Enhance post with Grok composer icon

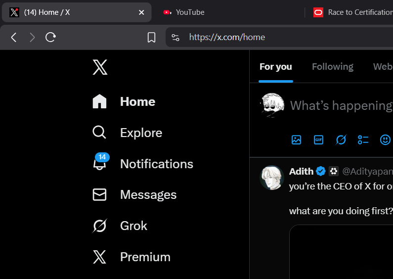click(x=341, y=140)
